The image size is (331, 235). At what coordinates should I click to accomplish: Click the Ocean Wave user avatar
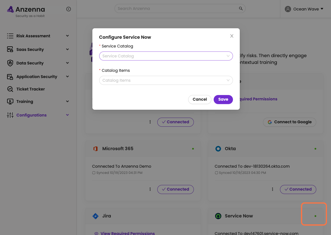(288, 9)
